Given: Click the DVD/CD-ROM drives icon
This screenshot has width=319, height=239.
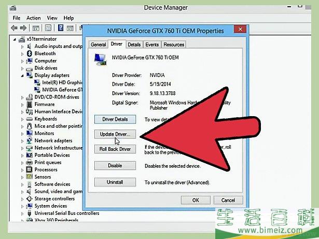Looking at the screenshot, I should pyautogui.click(x=29, y=97).
